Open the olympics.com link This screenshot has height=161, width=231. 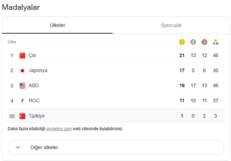click(59, 129)
